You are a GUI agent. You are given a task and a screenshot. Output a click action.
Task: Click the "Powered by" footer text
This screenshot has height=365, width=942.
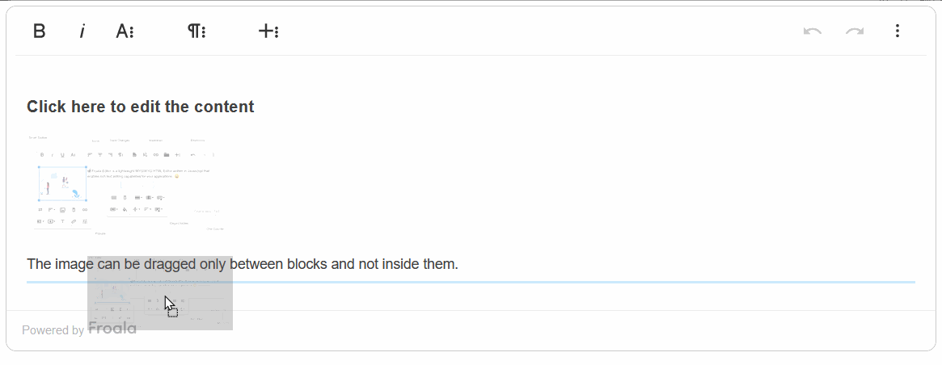[53, 330]
